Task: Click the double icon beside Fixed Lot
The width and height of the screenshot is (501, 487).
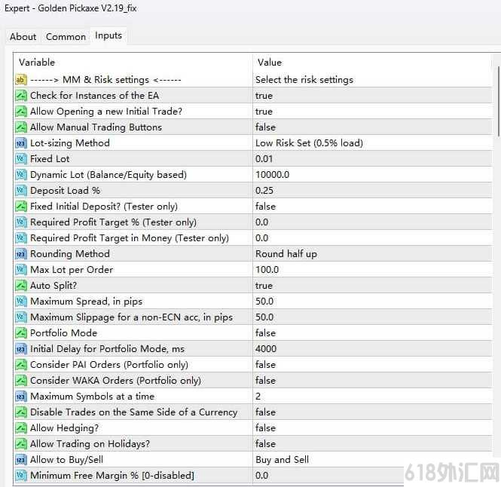Action: pyautogui.click(x=21, y=159)
